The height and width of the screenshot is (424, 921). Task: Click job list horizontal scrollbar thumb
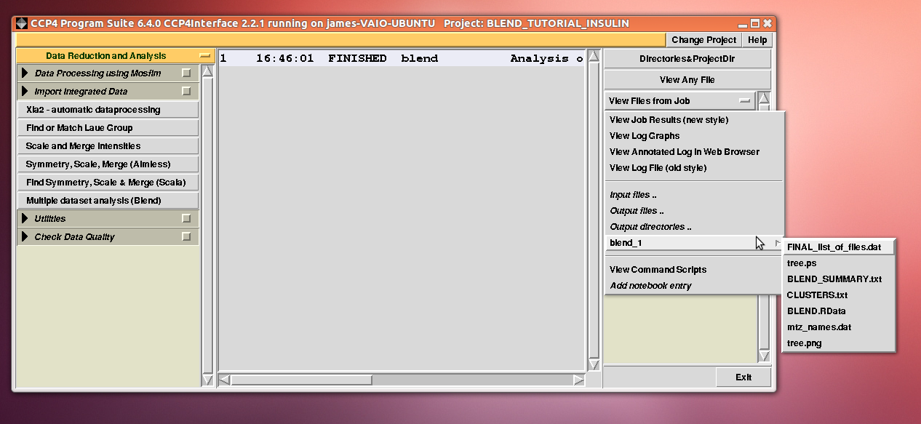coord(301,380)
